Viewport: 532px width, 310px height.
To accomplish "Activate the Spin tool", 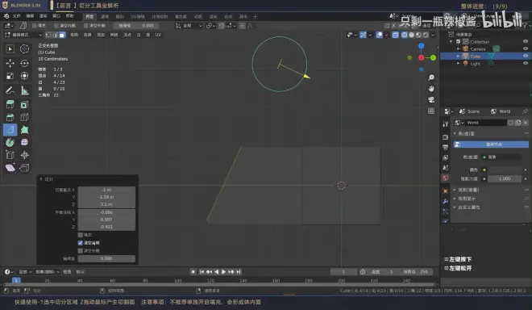I will click(x=10, y=142).
